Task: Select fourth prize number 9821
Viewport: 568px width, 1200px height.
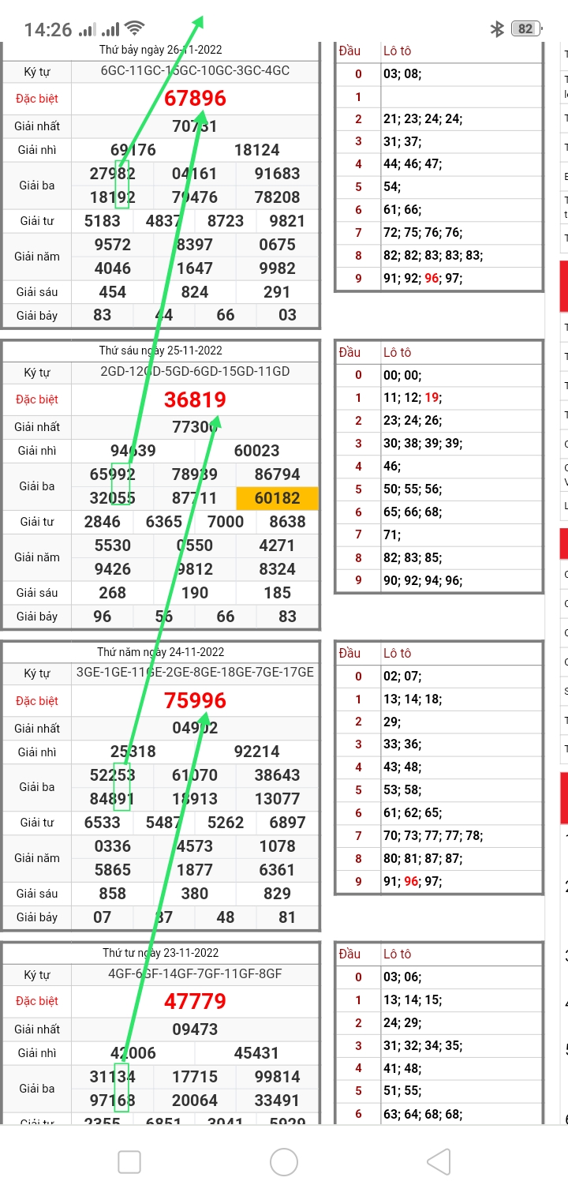Action: (287, 221)
